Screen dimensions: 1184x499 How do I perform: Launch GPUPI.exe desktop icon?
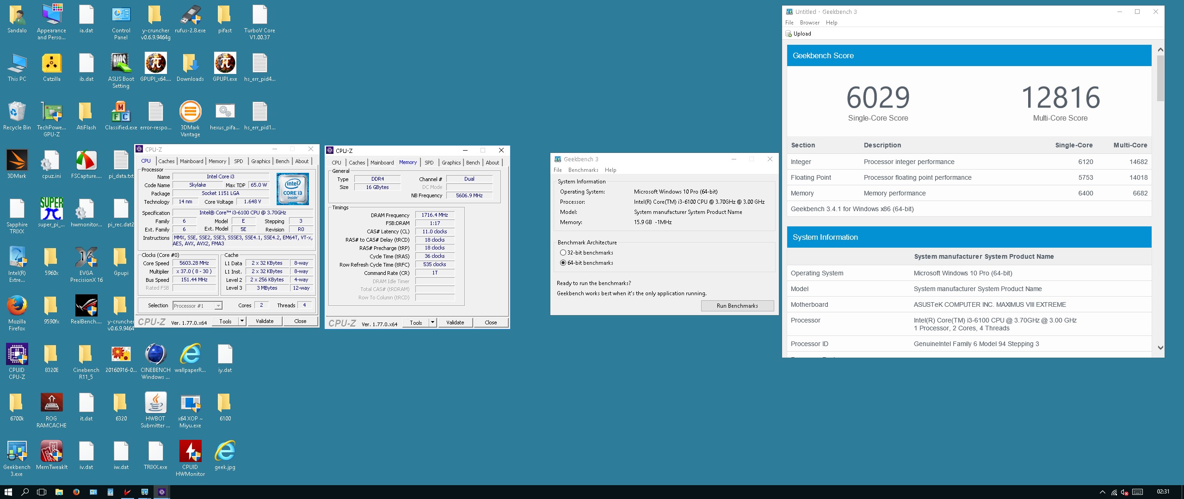click(225, 67)
